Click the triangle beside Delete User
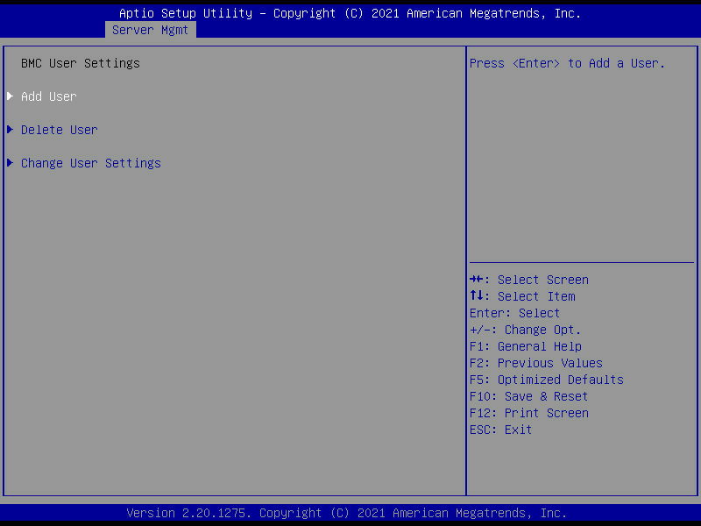 [11, 130]
